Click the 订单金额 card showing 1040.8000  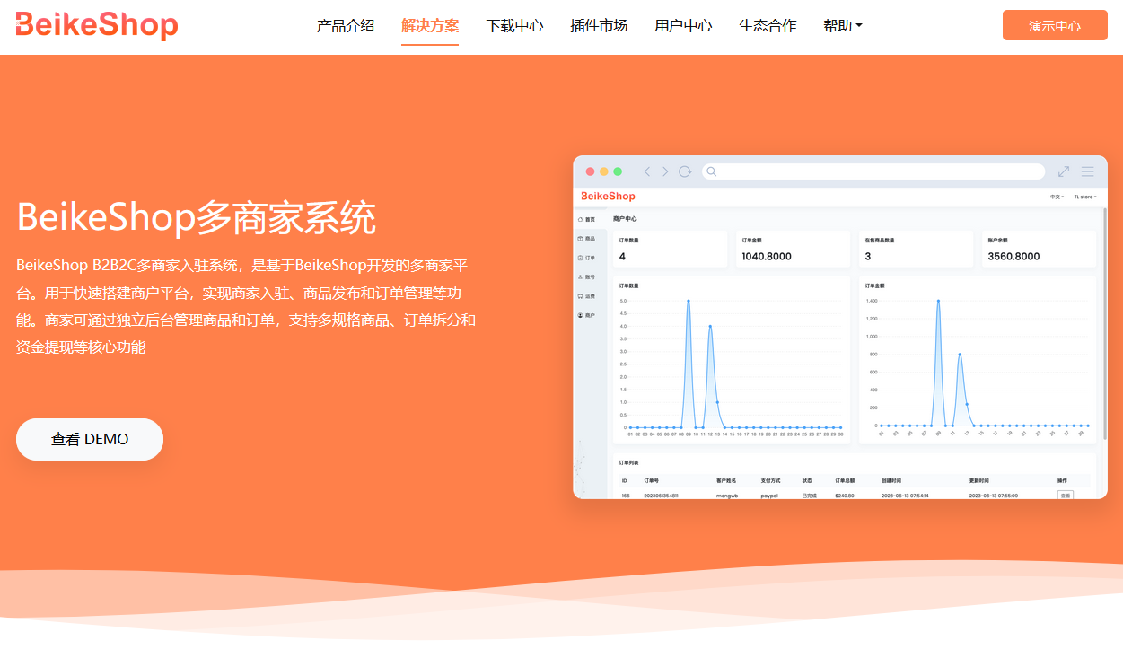coord(793,249)
